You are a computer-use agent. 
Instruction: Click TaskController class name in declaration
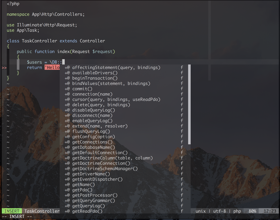(39, 41)
